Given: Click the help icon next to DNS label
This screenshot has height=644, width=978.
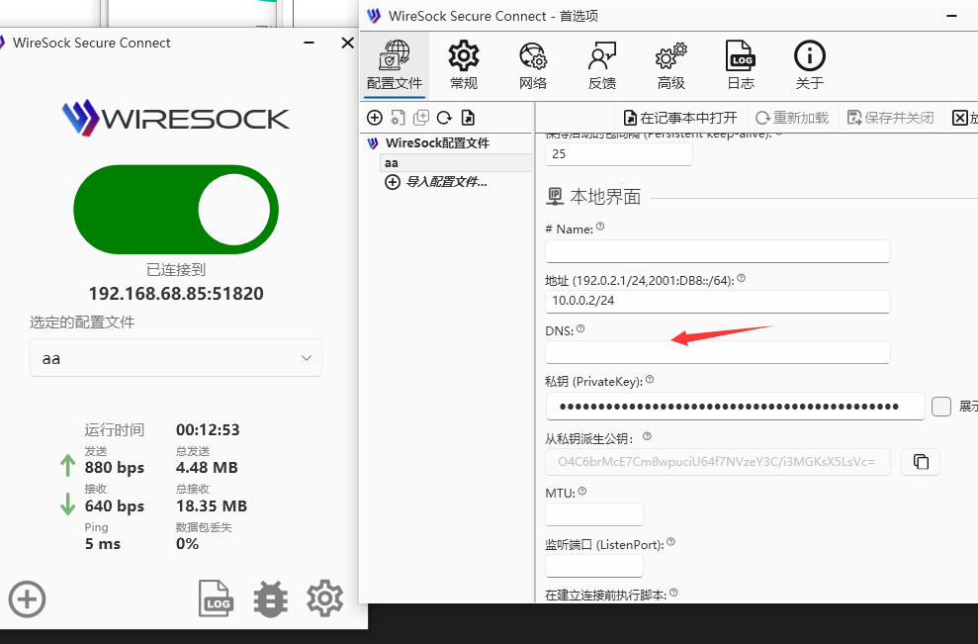Looking at the screenshot, I should point(580,328).
